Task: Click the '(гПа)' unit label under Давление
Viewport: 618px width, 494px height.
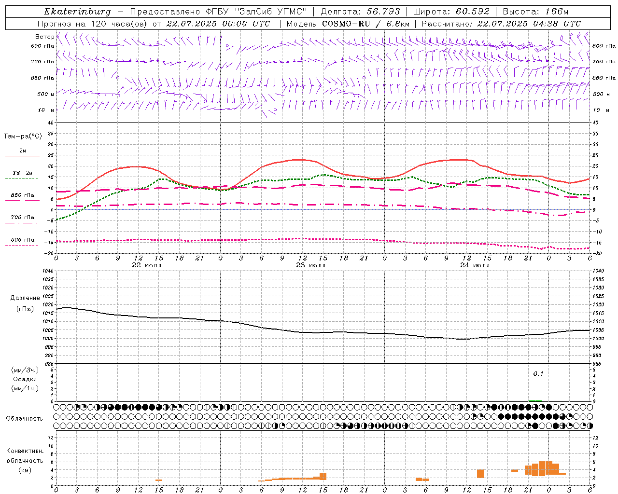Action: coord(25,309)
